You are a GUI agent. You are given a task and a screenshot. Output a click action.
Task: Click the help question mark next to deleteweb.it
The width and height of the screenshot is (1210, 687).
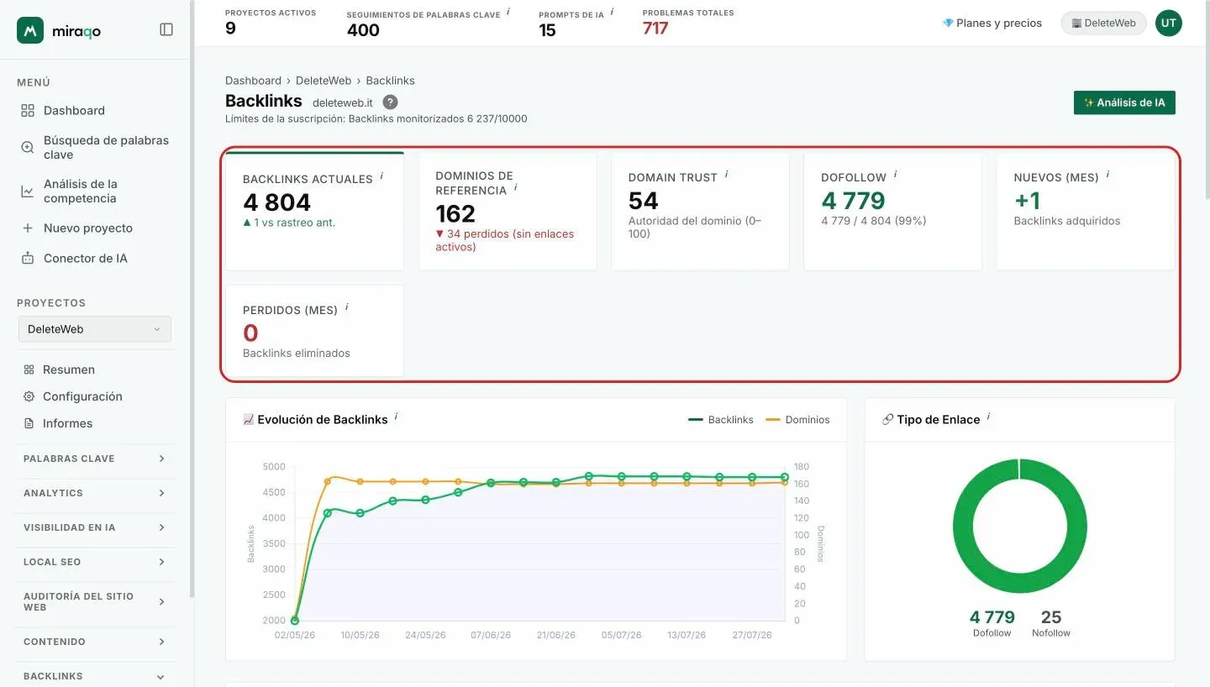(390, 102)
